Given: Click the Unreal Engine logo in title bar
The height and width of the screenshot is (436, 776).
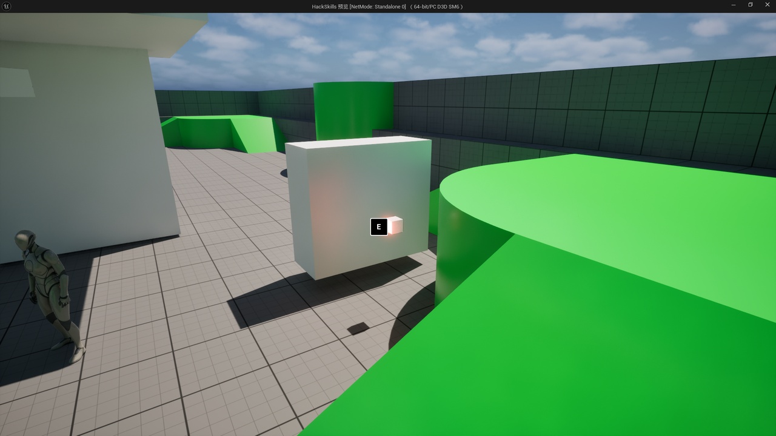Looking at the screenshot, I should point(6,6).
